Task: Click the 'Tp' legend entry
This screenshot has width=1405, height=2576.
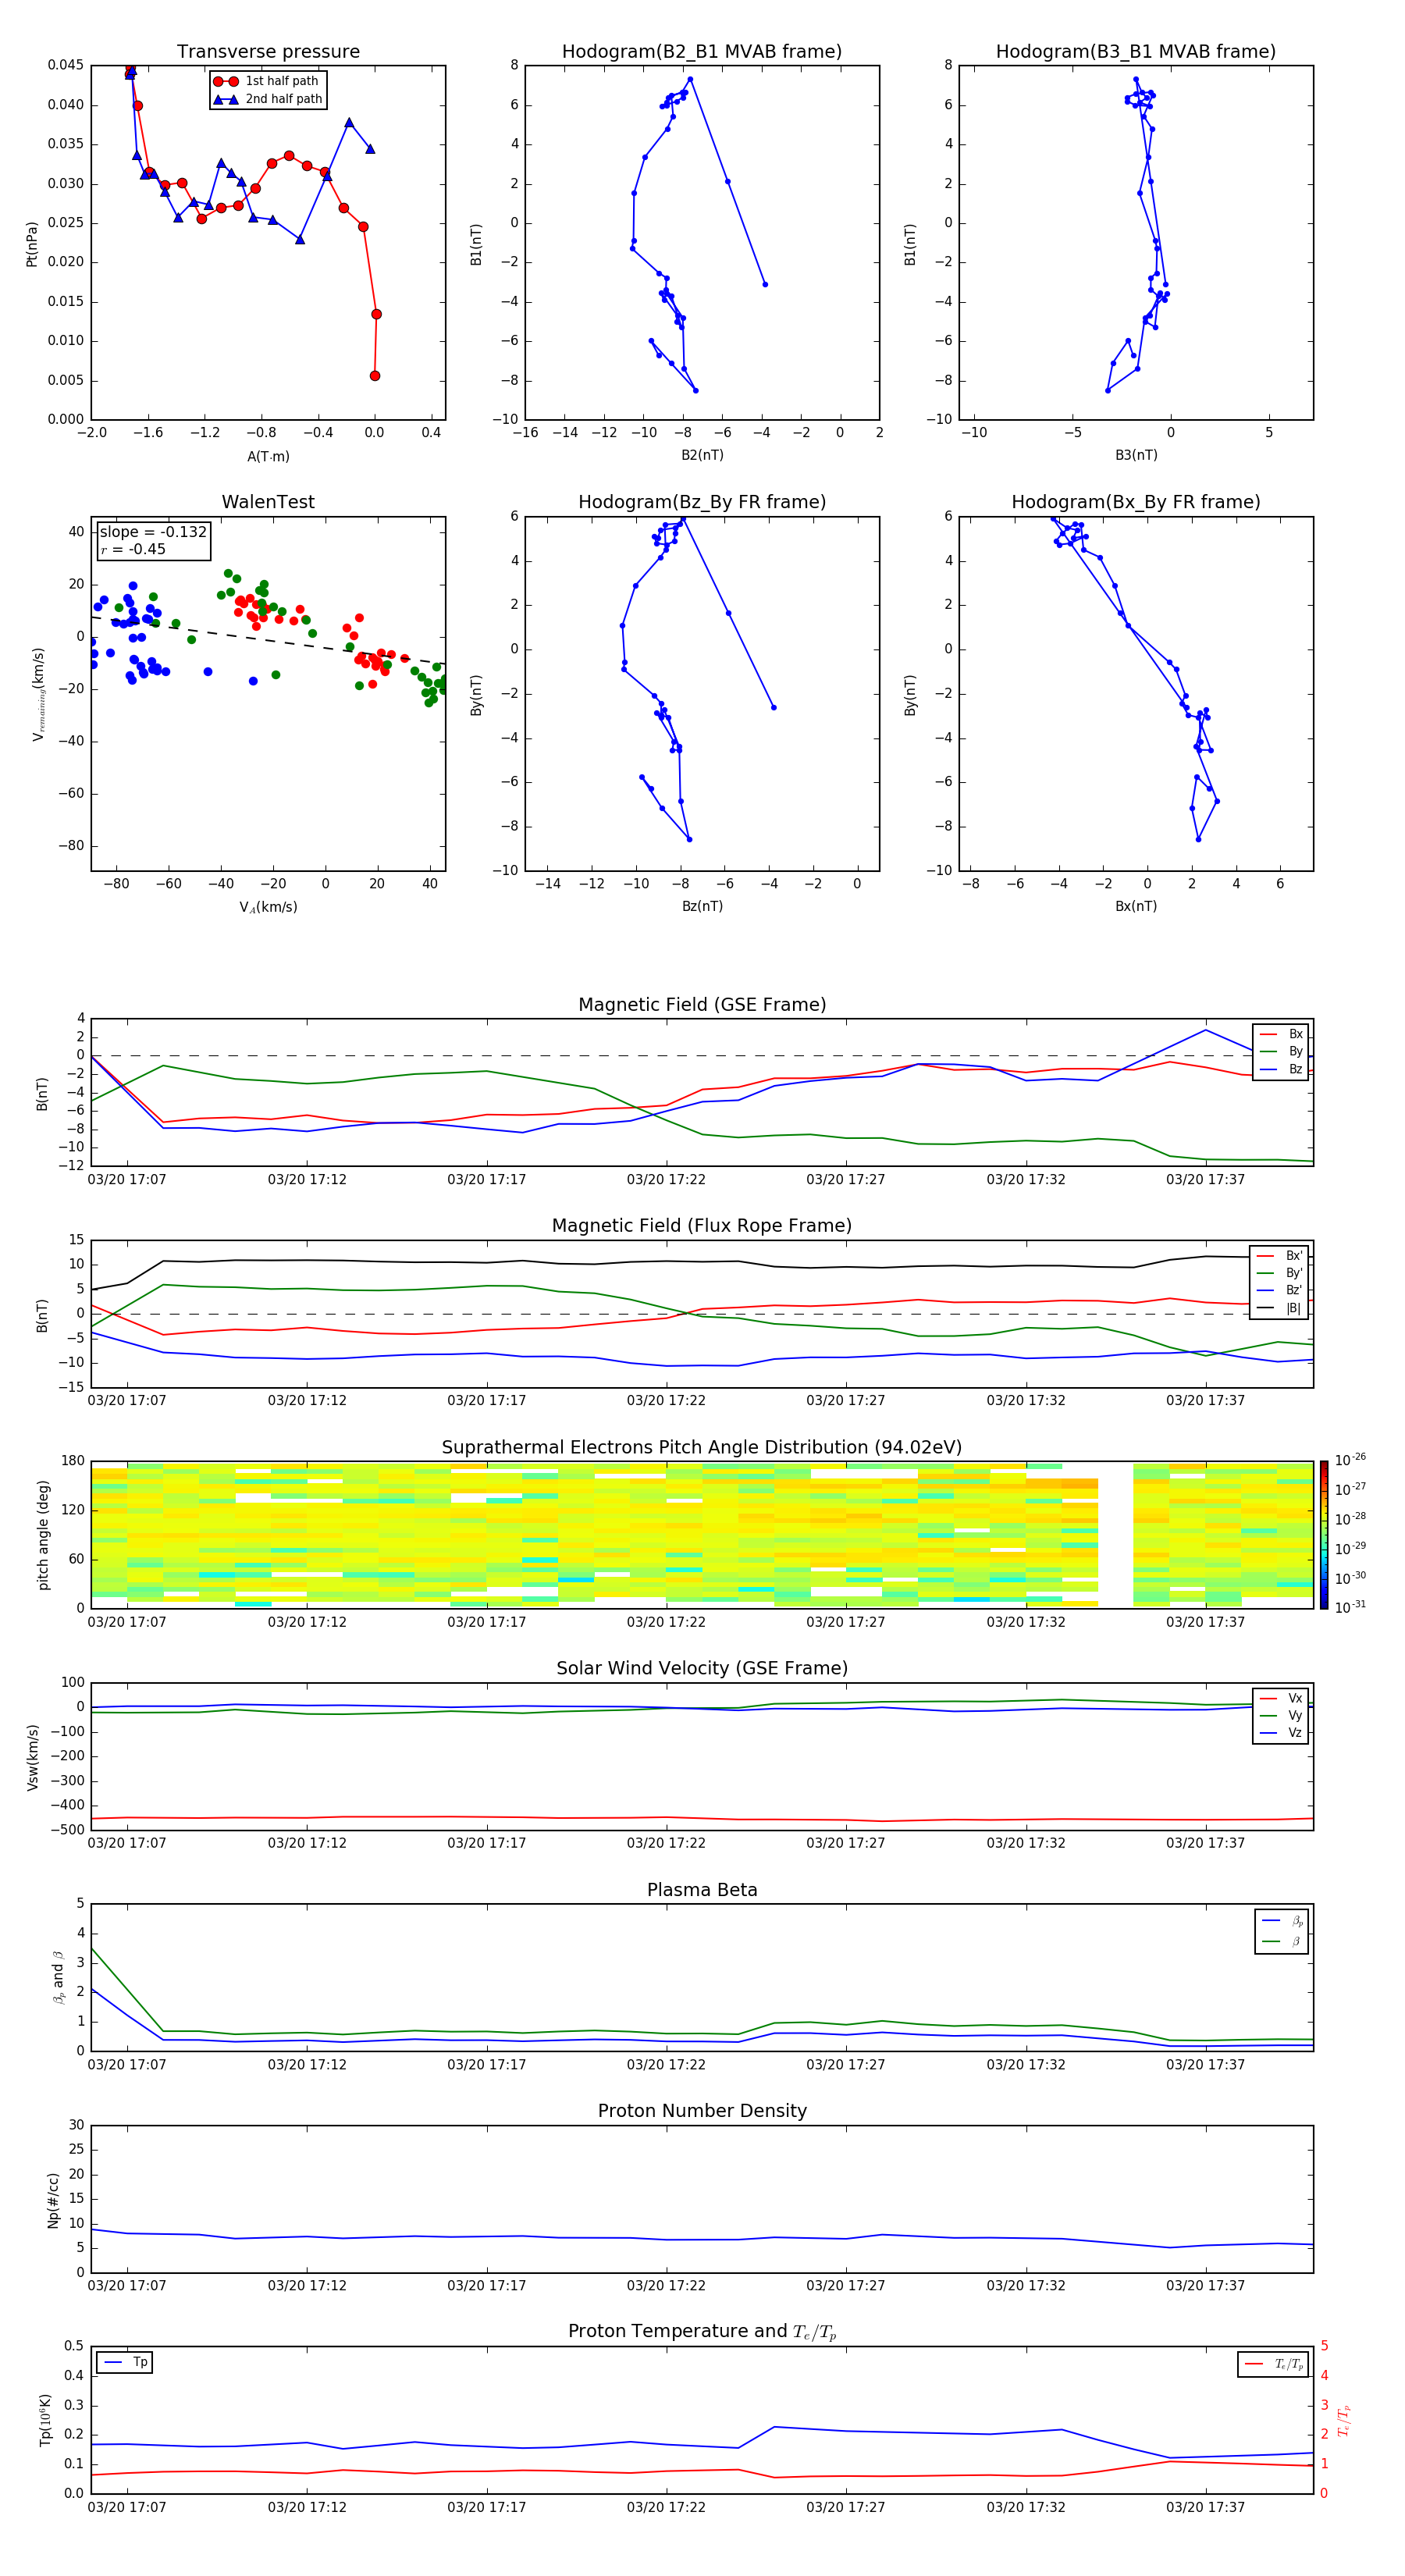Action: [x=125, y=2362]
